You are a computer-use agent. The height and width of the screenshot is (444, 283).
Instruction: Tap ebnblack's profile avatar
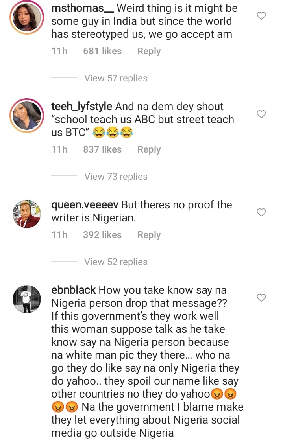26,299
